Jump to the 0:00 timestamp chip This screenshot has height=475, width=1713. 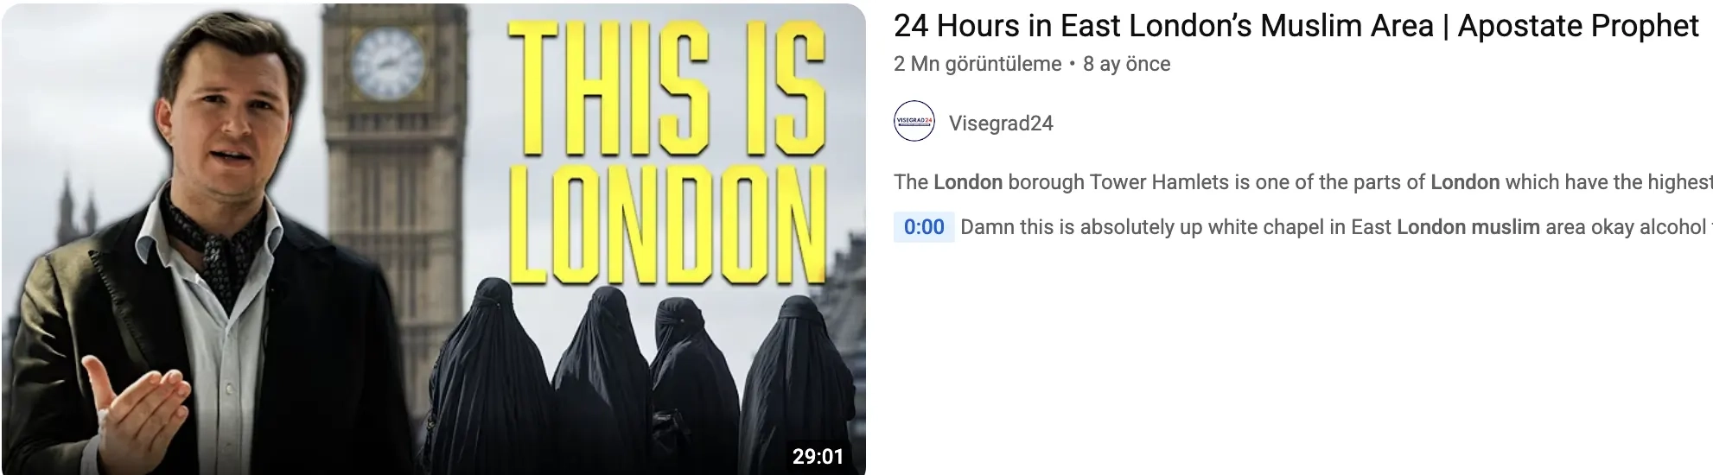click(924, 227)
